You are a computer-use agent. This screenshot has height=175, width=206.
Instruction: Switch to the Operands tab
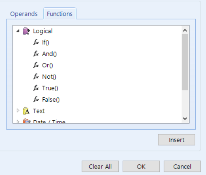click(24, 14)
